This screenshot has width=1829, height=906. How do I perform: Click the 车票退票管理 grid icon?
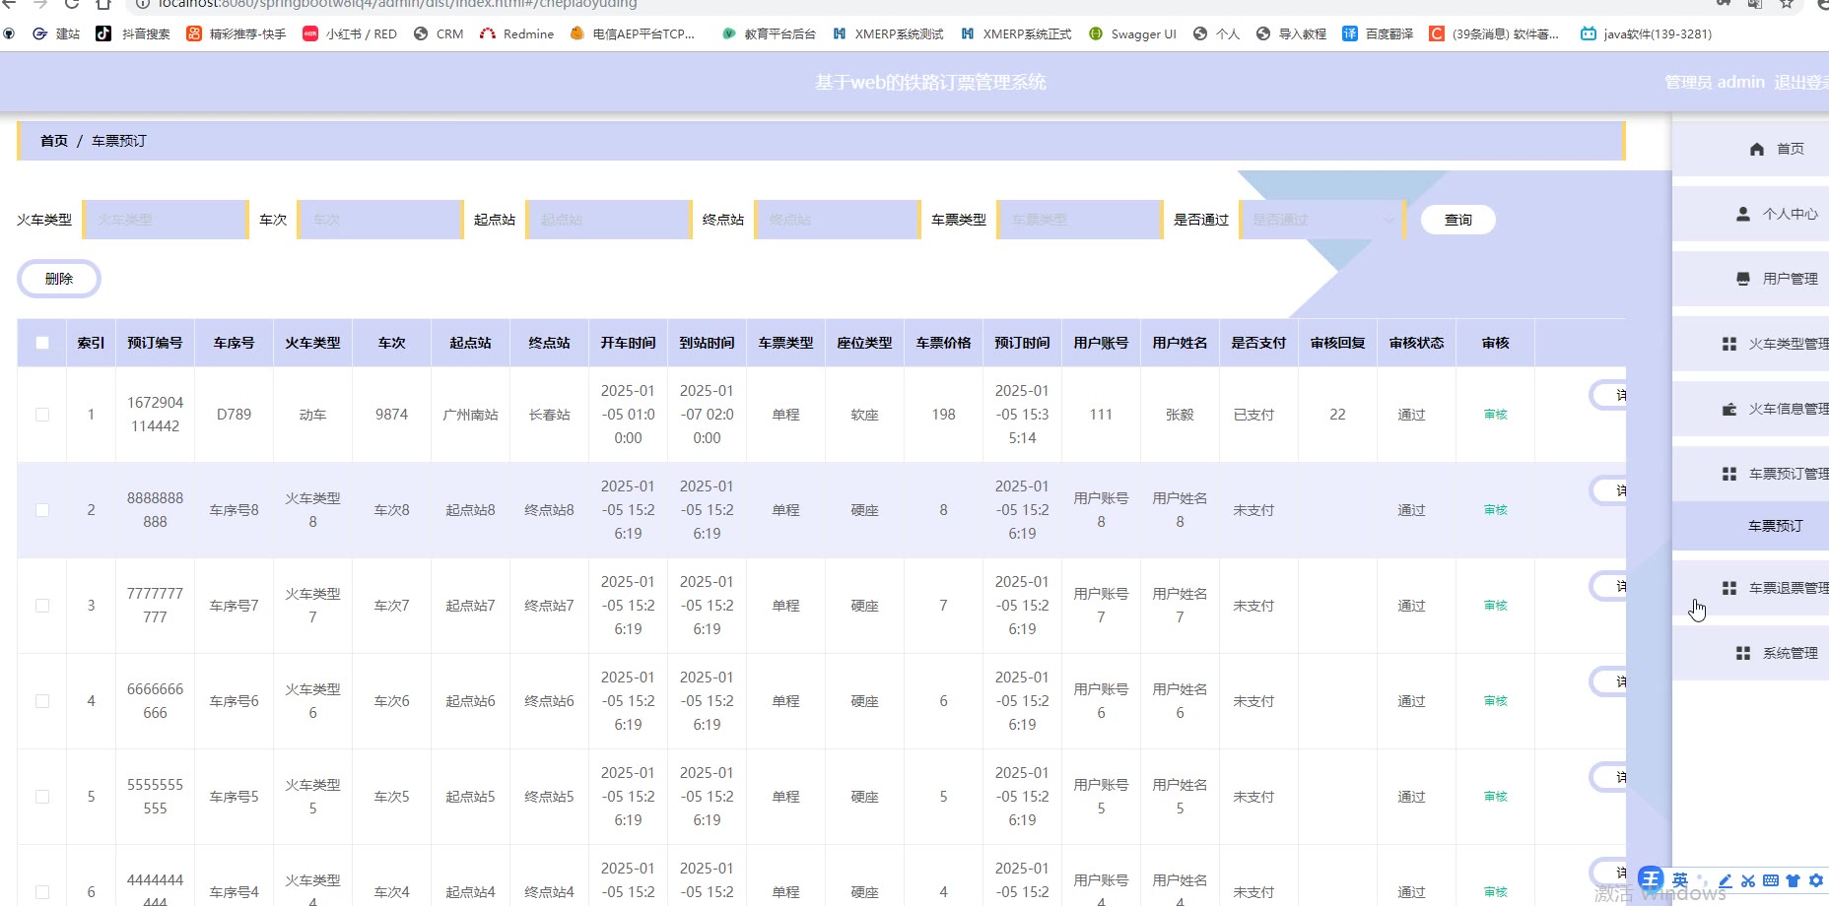click(x=1729, y=588)
